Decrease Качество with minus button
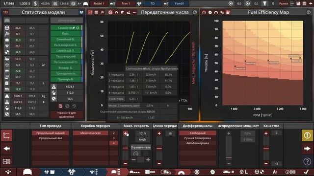The image size is (314, 176). point(266,163)
